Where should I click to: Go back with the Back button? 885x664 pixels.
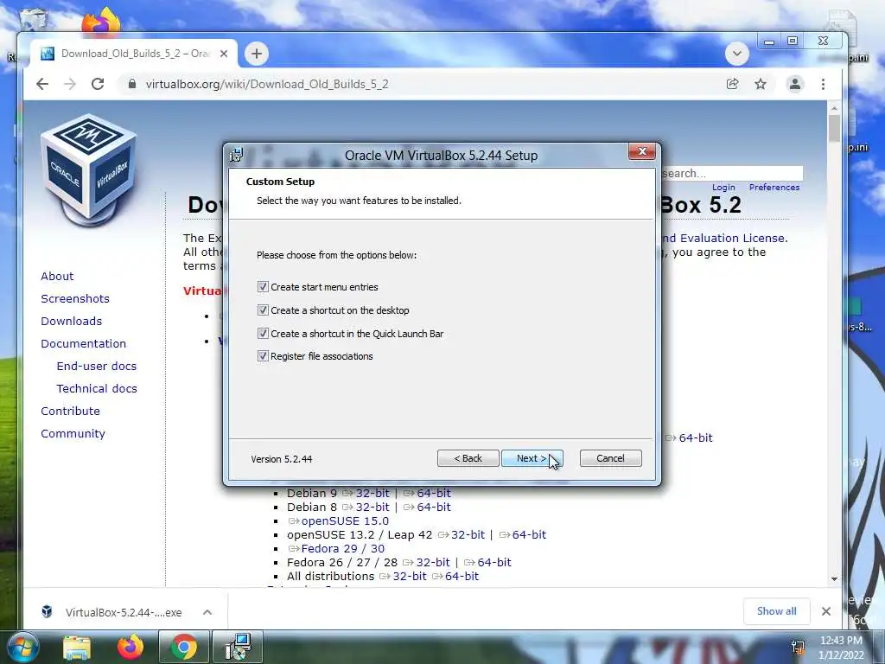pos(468,458)
